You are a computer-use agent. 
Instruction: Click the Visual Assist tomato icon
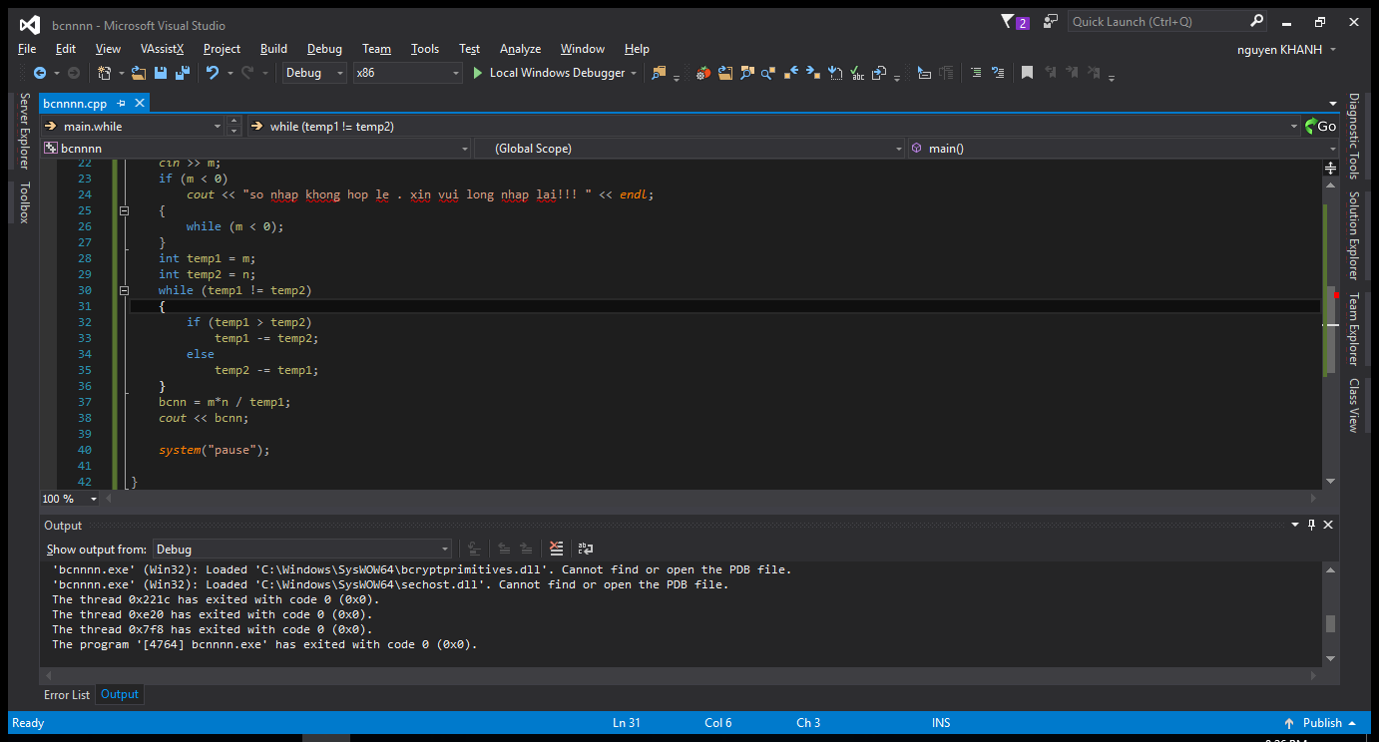[x=703, y=73]
